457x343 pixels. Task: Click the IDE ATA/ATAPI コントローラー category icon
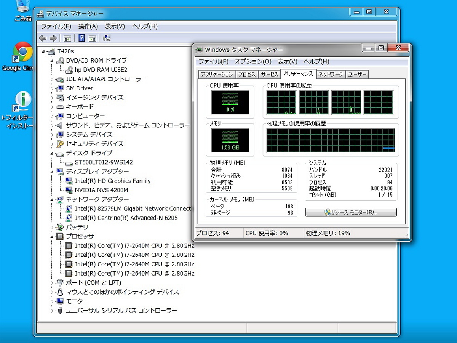(x=60, y=79)
